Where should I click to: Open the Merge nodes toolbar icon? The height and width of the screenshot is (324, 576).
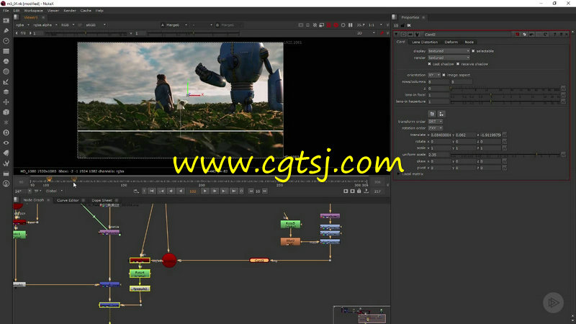coord(6,92)
